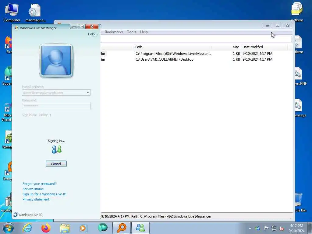The height and width of the screenshot is (234, 312).
Task: Cancel the Messenger sign-in
Action: click(x=56, y=164)
